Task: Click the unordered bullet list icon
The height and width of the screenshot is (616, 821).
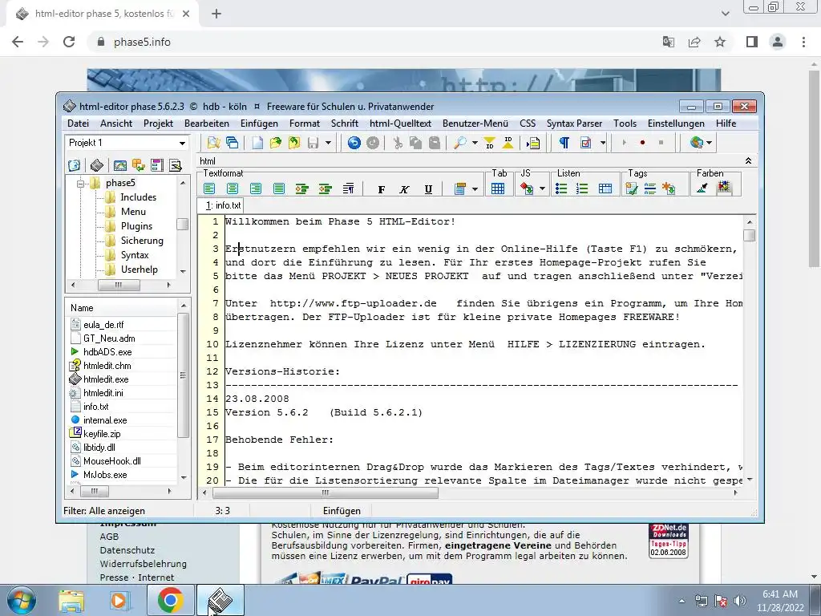Action: [x=561, y=188]
